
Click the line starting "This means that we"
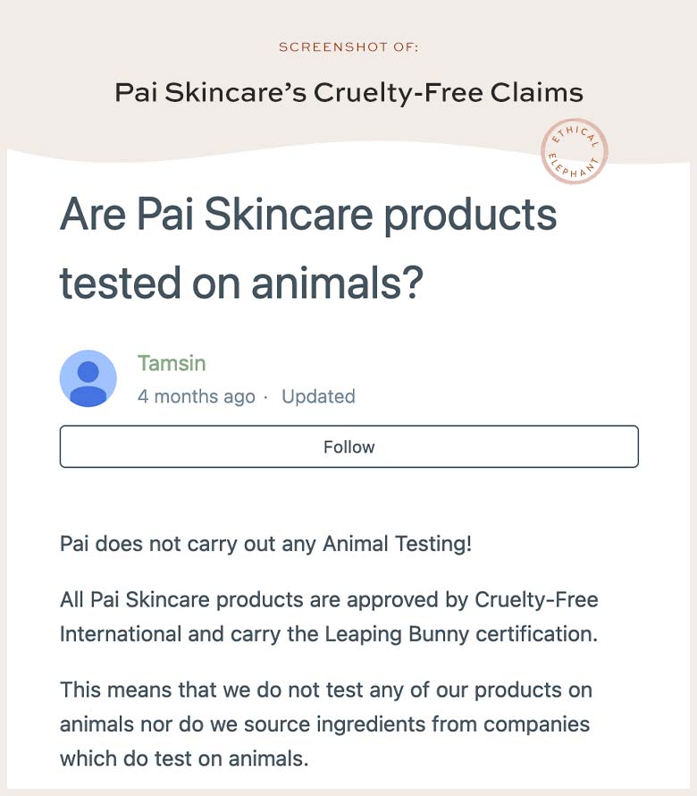[x=326, y=690]
